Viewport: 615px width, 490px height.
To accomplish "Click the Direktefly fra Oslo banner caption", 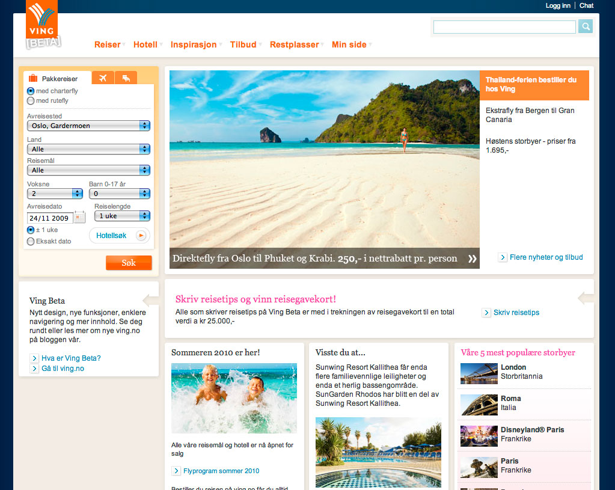I will pyautogui.click(x=315, y=259).
